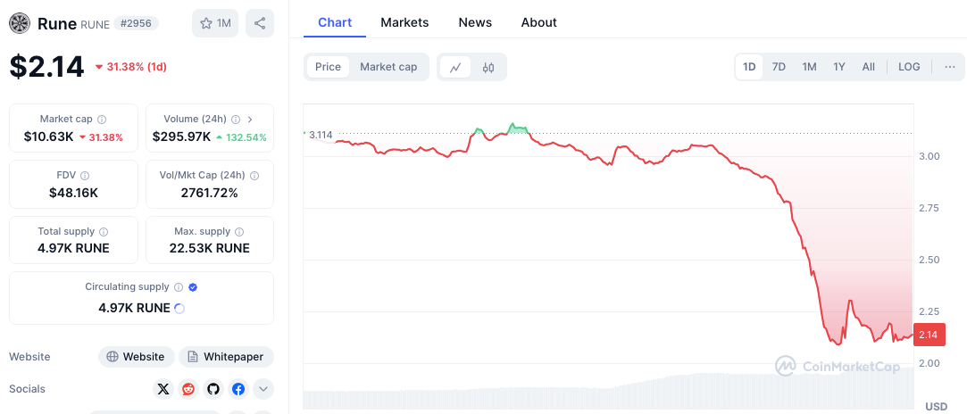
Task: Open the Reddit social link
Action: point(188,389)
